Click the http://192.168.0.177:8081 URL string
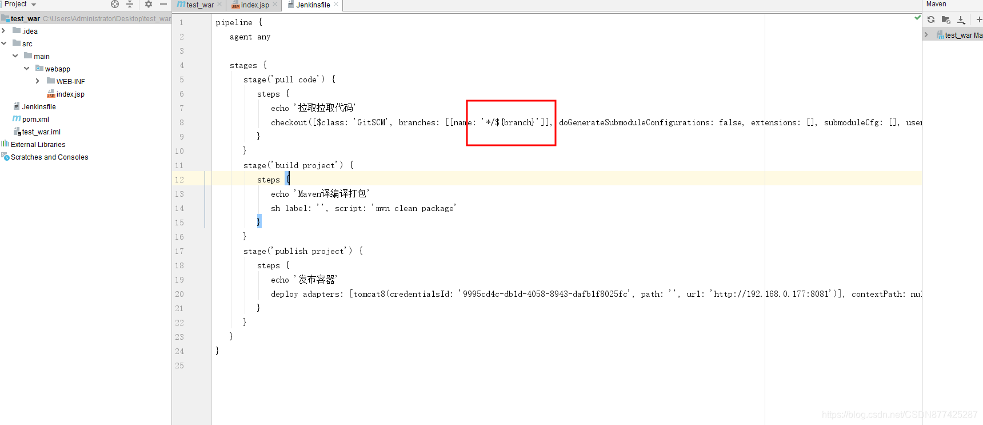Viewport: 983px width, 425px height. pyautogui.click(x=773, y=294)
